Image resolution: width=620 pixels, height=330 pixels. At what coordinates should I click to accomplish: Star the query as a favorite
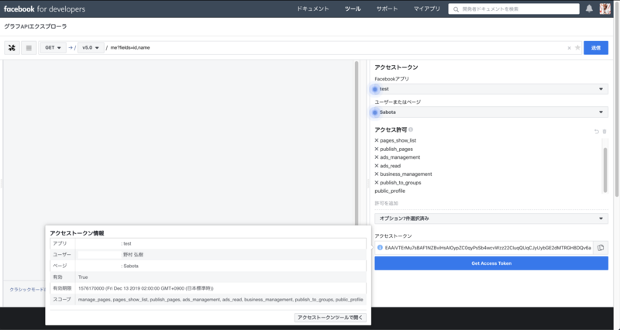coord(577,48)
